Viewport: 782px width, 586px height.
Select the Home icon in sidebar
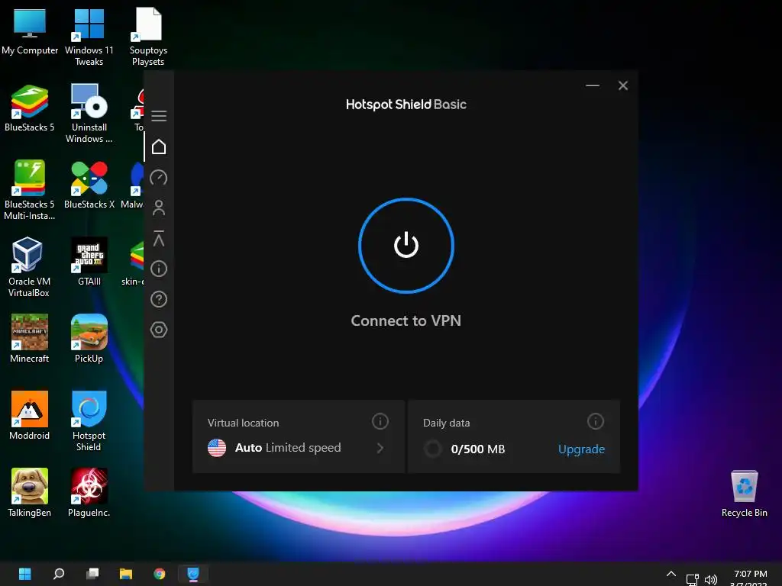[x=159, y=147]
